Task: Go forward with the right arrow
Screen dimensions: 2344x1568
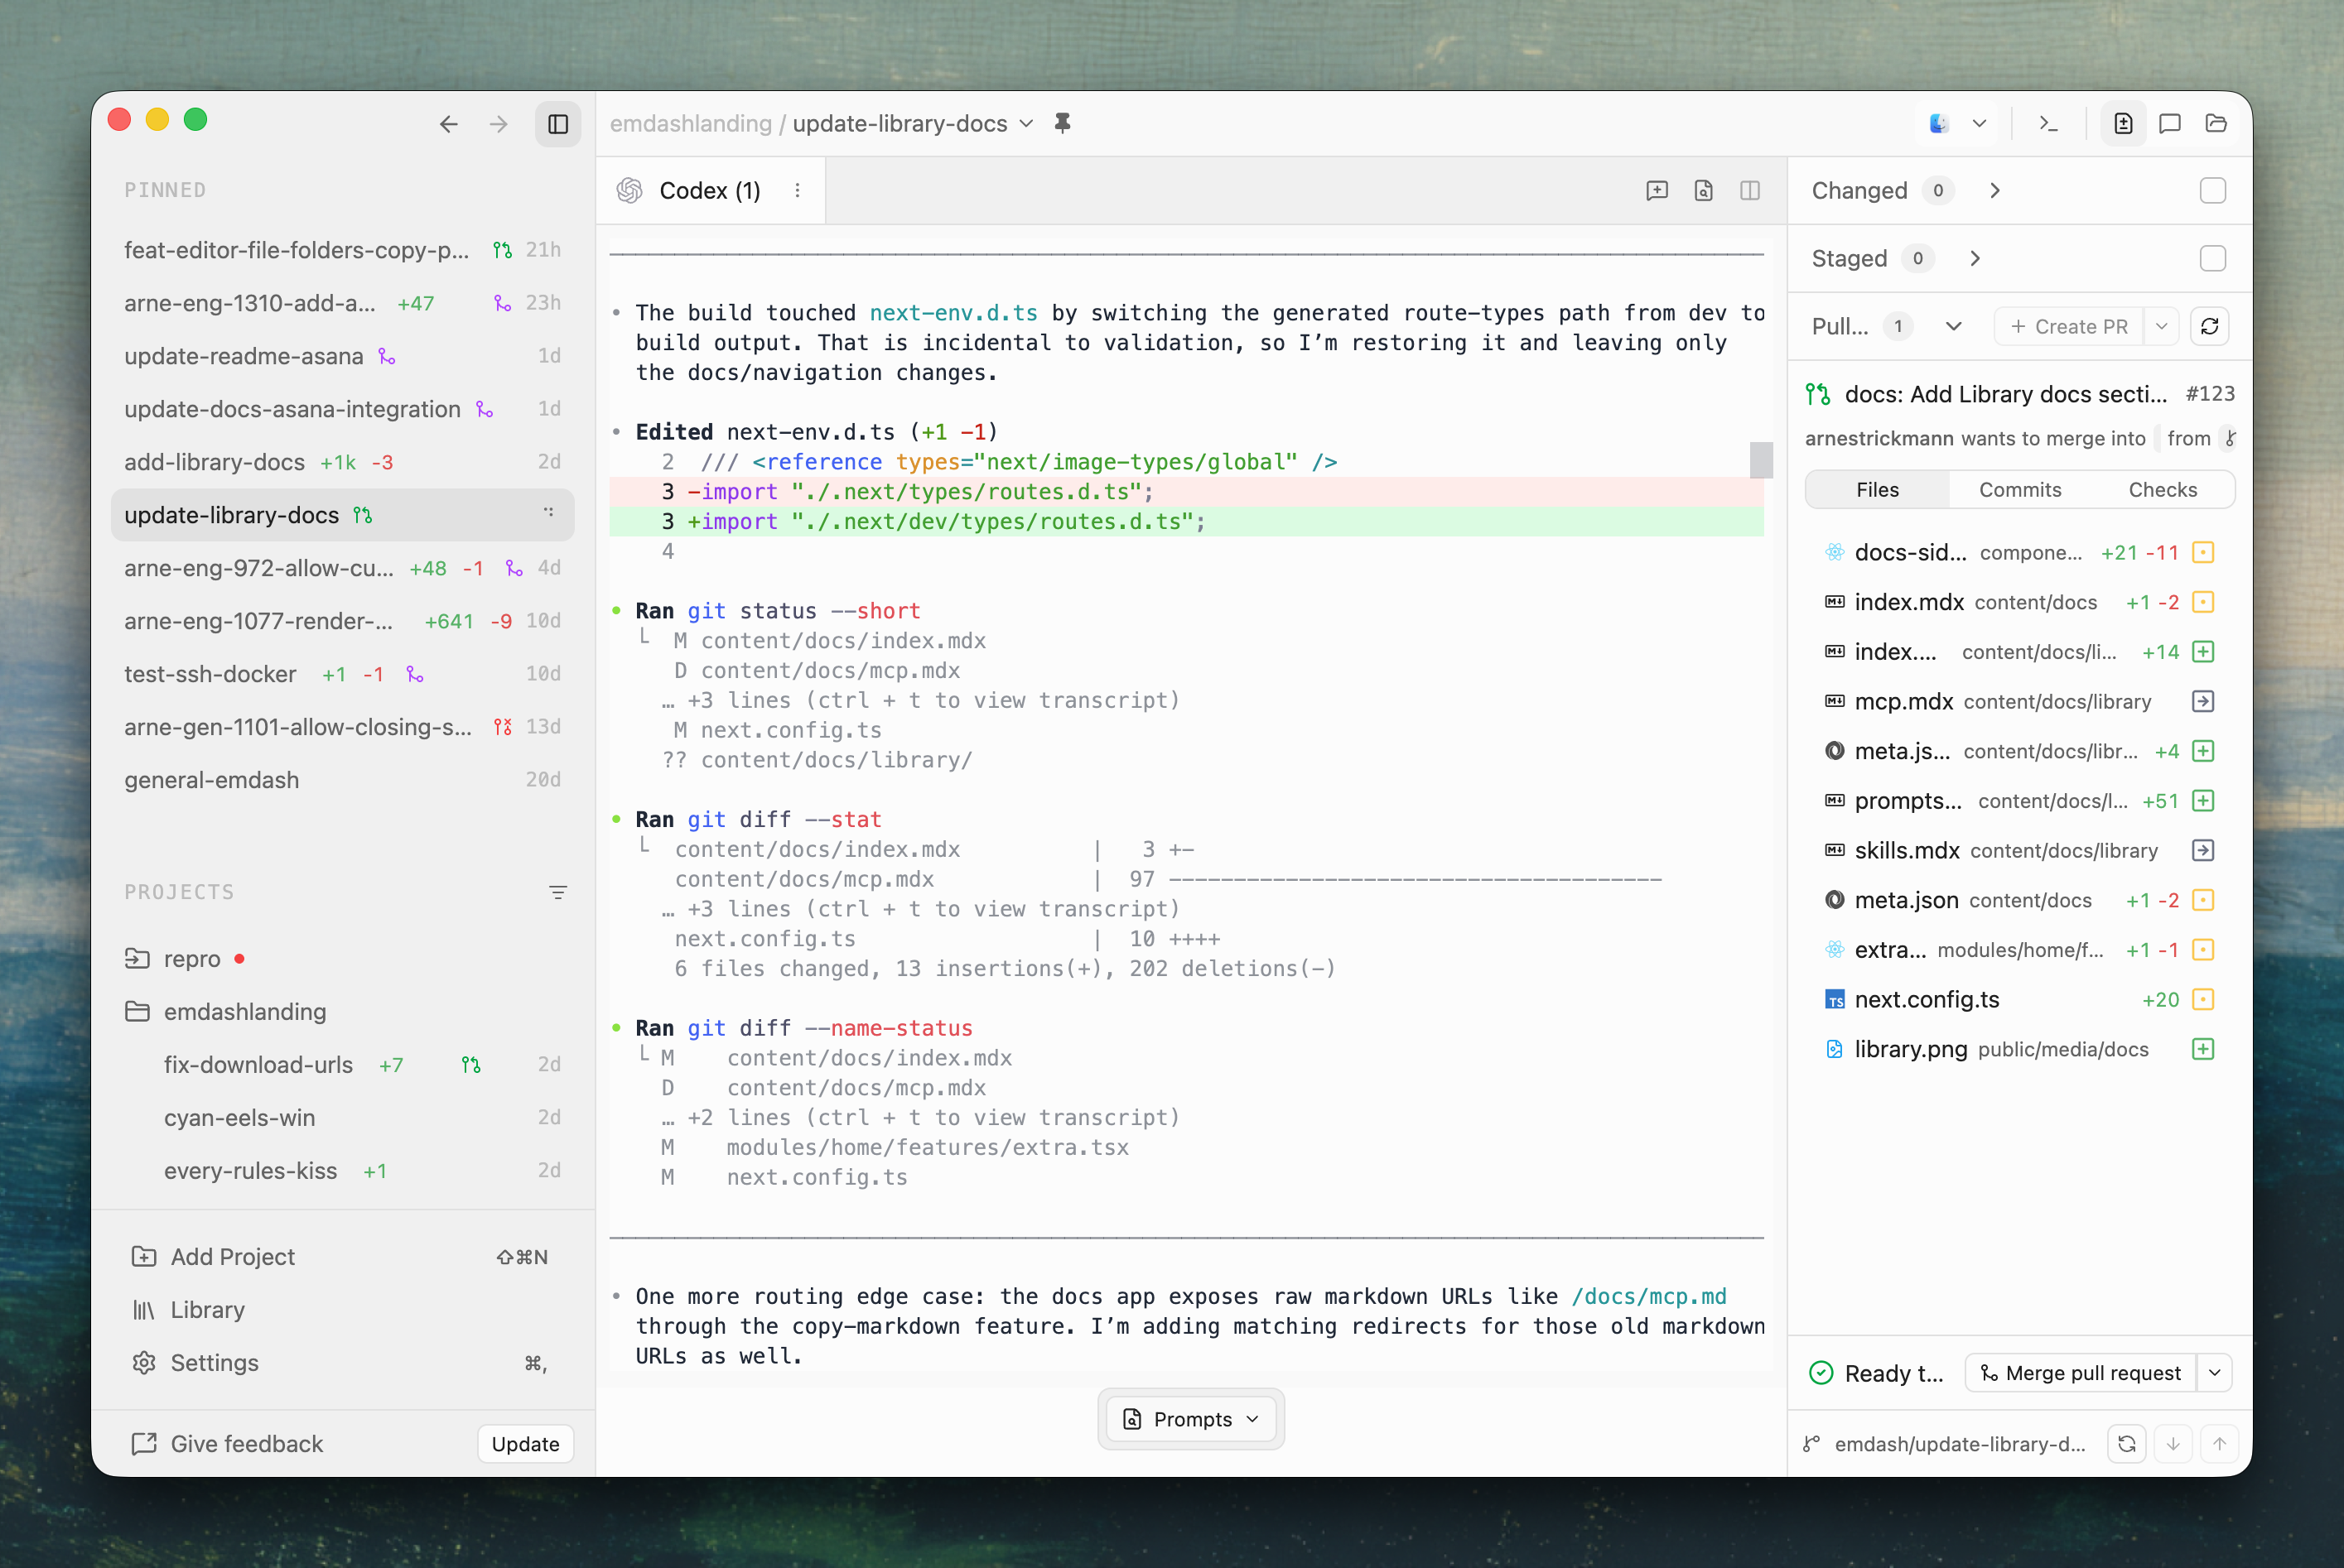Action: click(x=499, y=124)
